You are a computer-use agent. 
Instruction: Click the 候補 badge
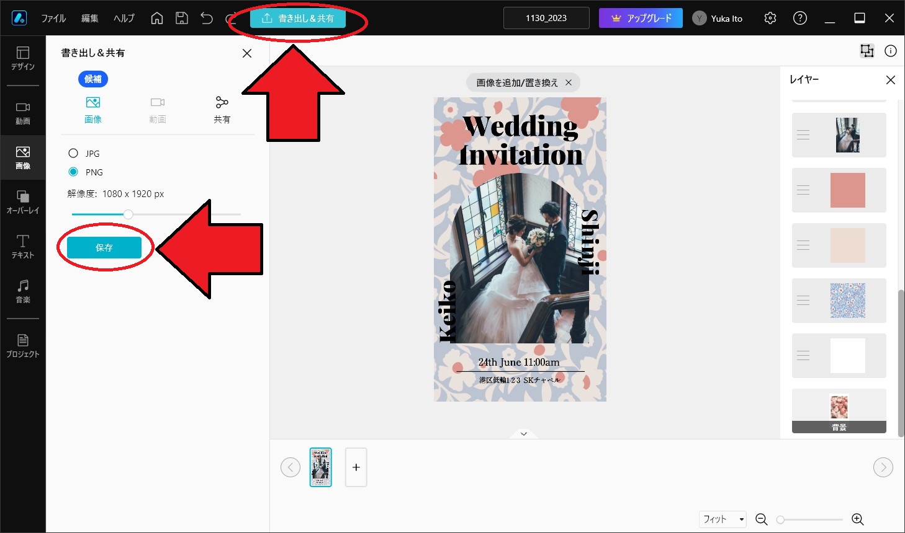pyautogui.click(x=93, y=79)
